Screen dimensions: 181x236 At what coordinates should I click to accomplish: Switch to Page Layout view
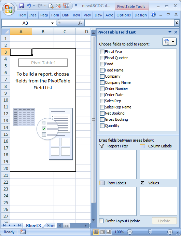click(x=102, y=232)
